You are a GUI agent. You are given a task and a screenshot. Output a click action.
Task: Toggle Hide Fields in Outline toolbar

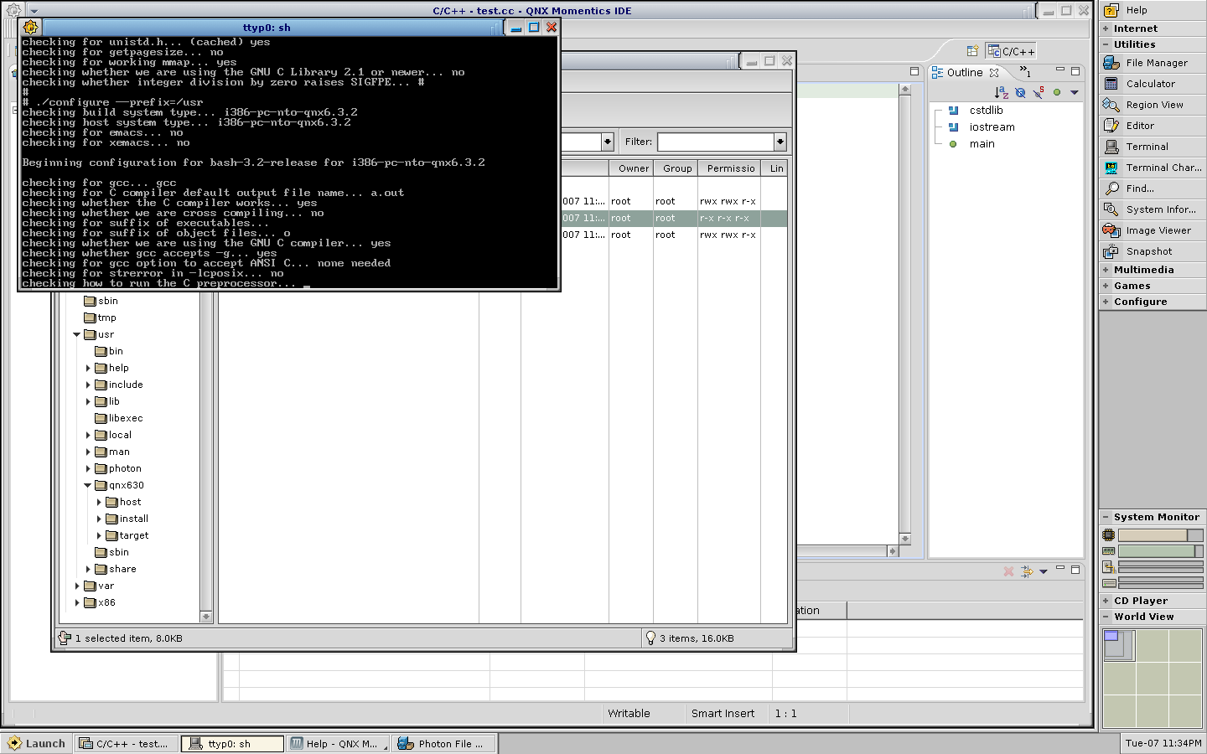pos(1020,92)
